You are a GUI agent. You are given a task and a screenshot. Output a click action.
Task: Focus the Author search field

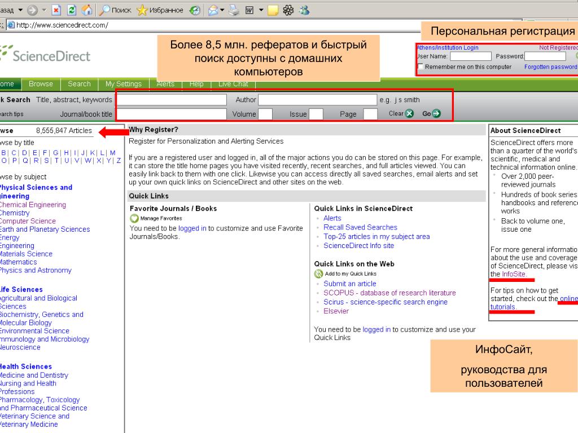[317, 100]
